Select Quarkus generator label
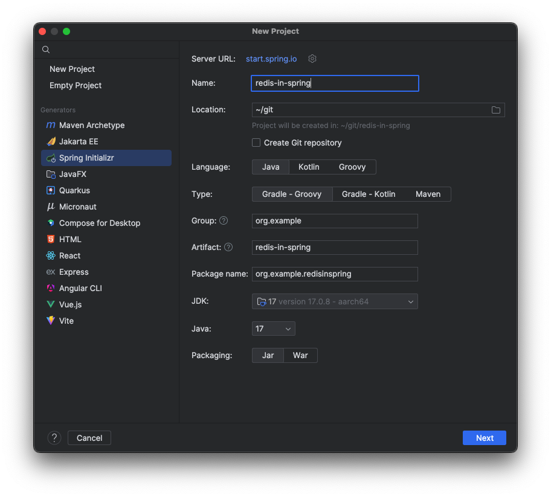 pos(74,190)
